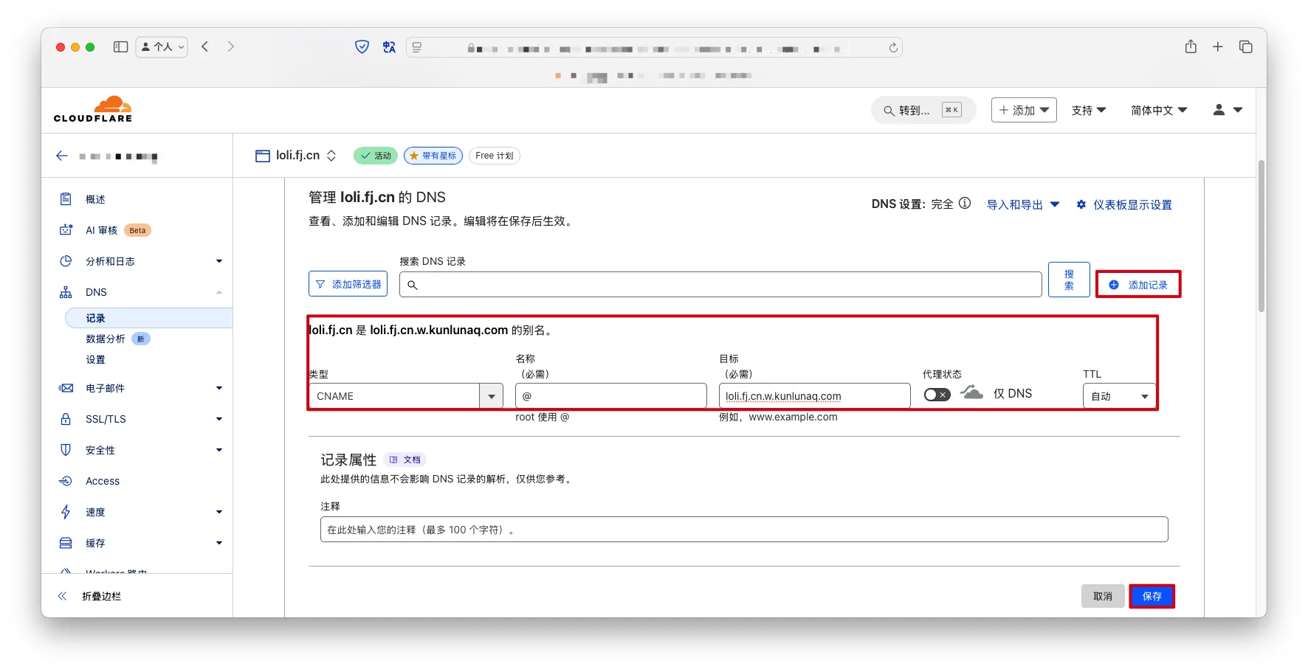Click the 保存 button
The width and height of the screenshot is (1308, 672).
(1152, 596)
